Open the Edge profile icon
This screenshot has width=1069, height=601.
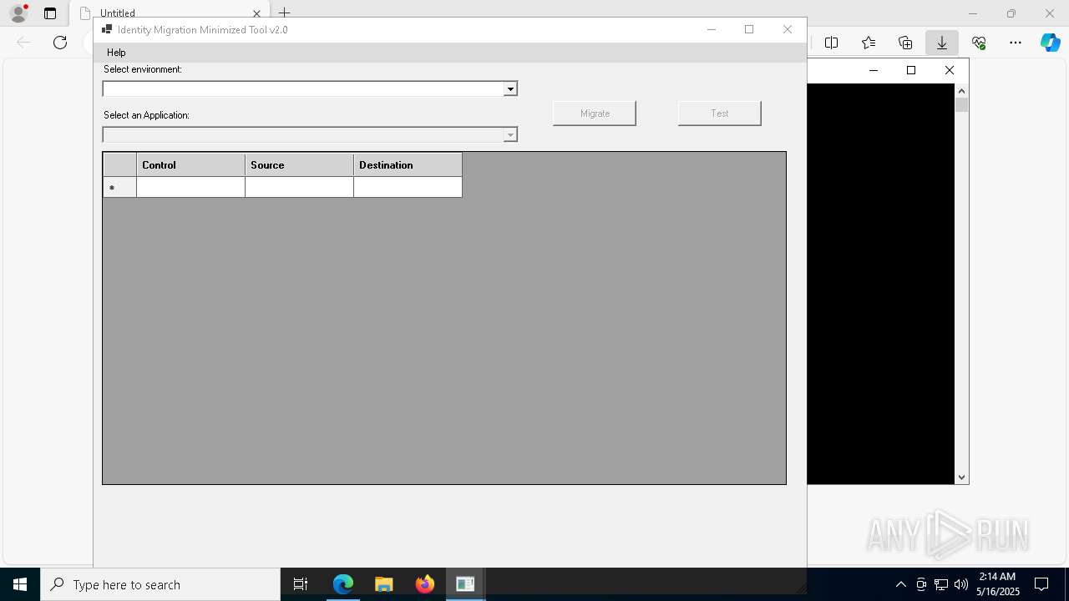(x=18, y=13)
